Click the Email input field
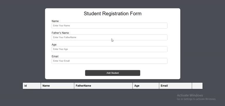Image resolution: width=225 pixels, height=106 pixels. [x=109, y=61]
